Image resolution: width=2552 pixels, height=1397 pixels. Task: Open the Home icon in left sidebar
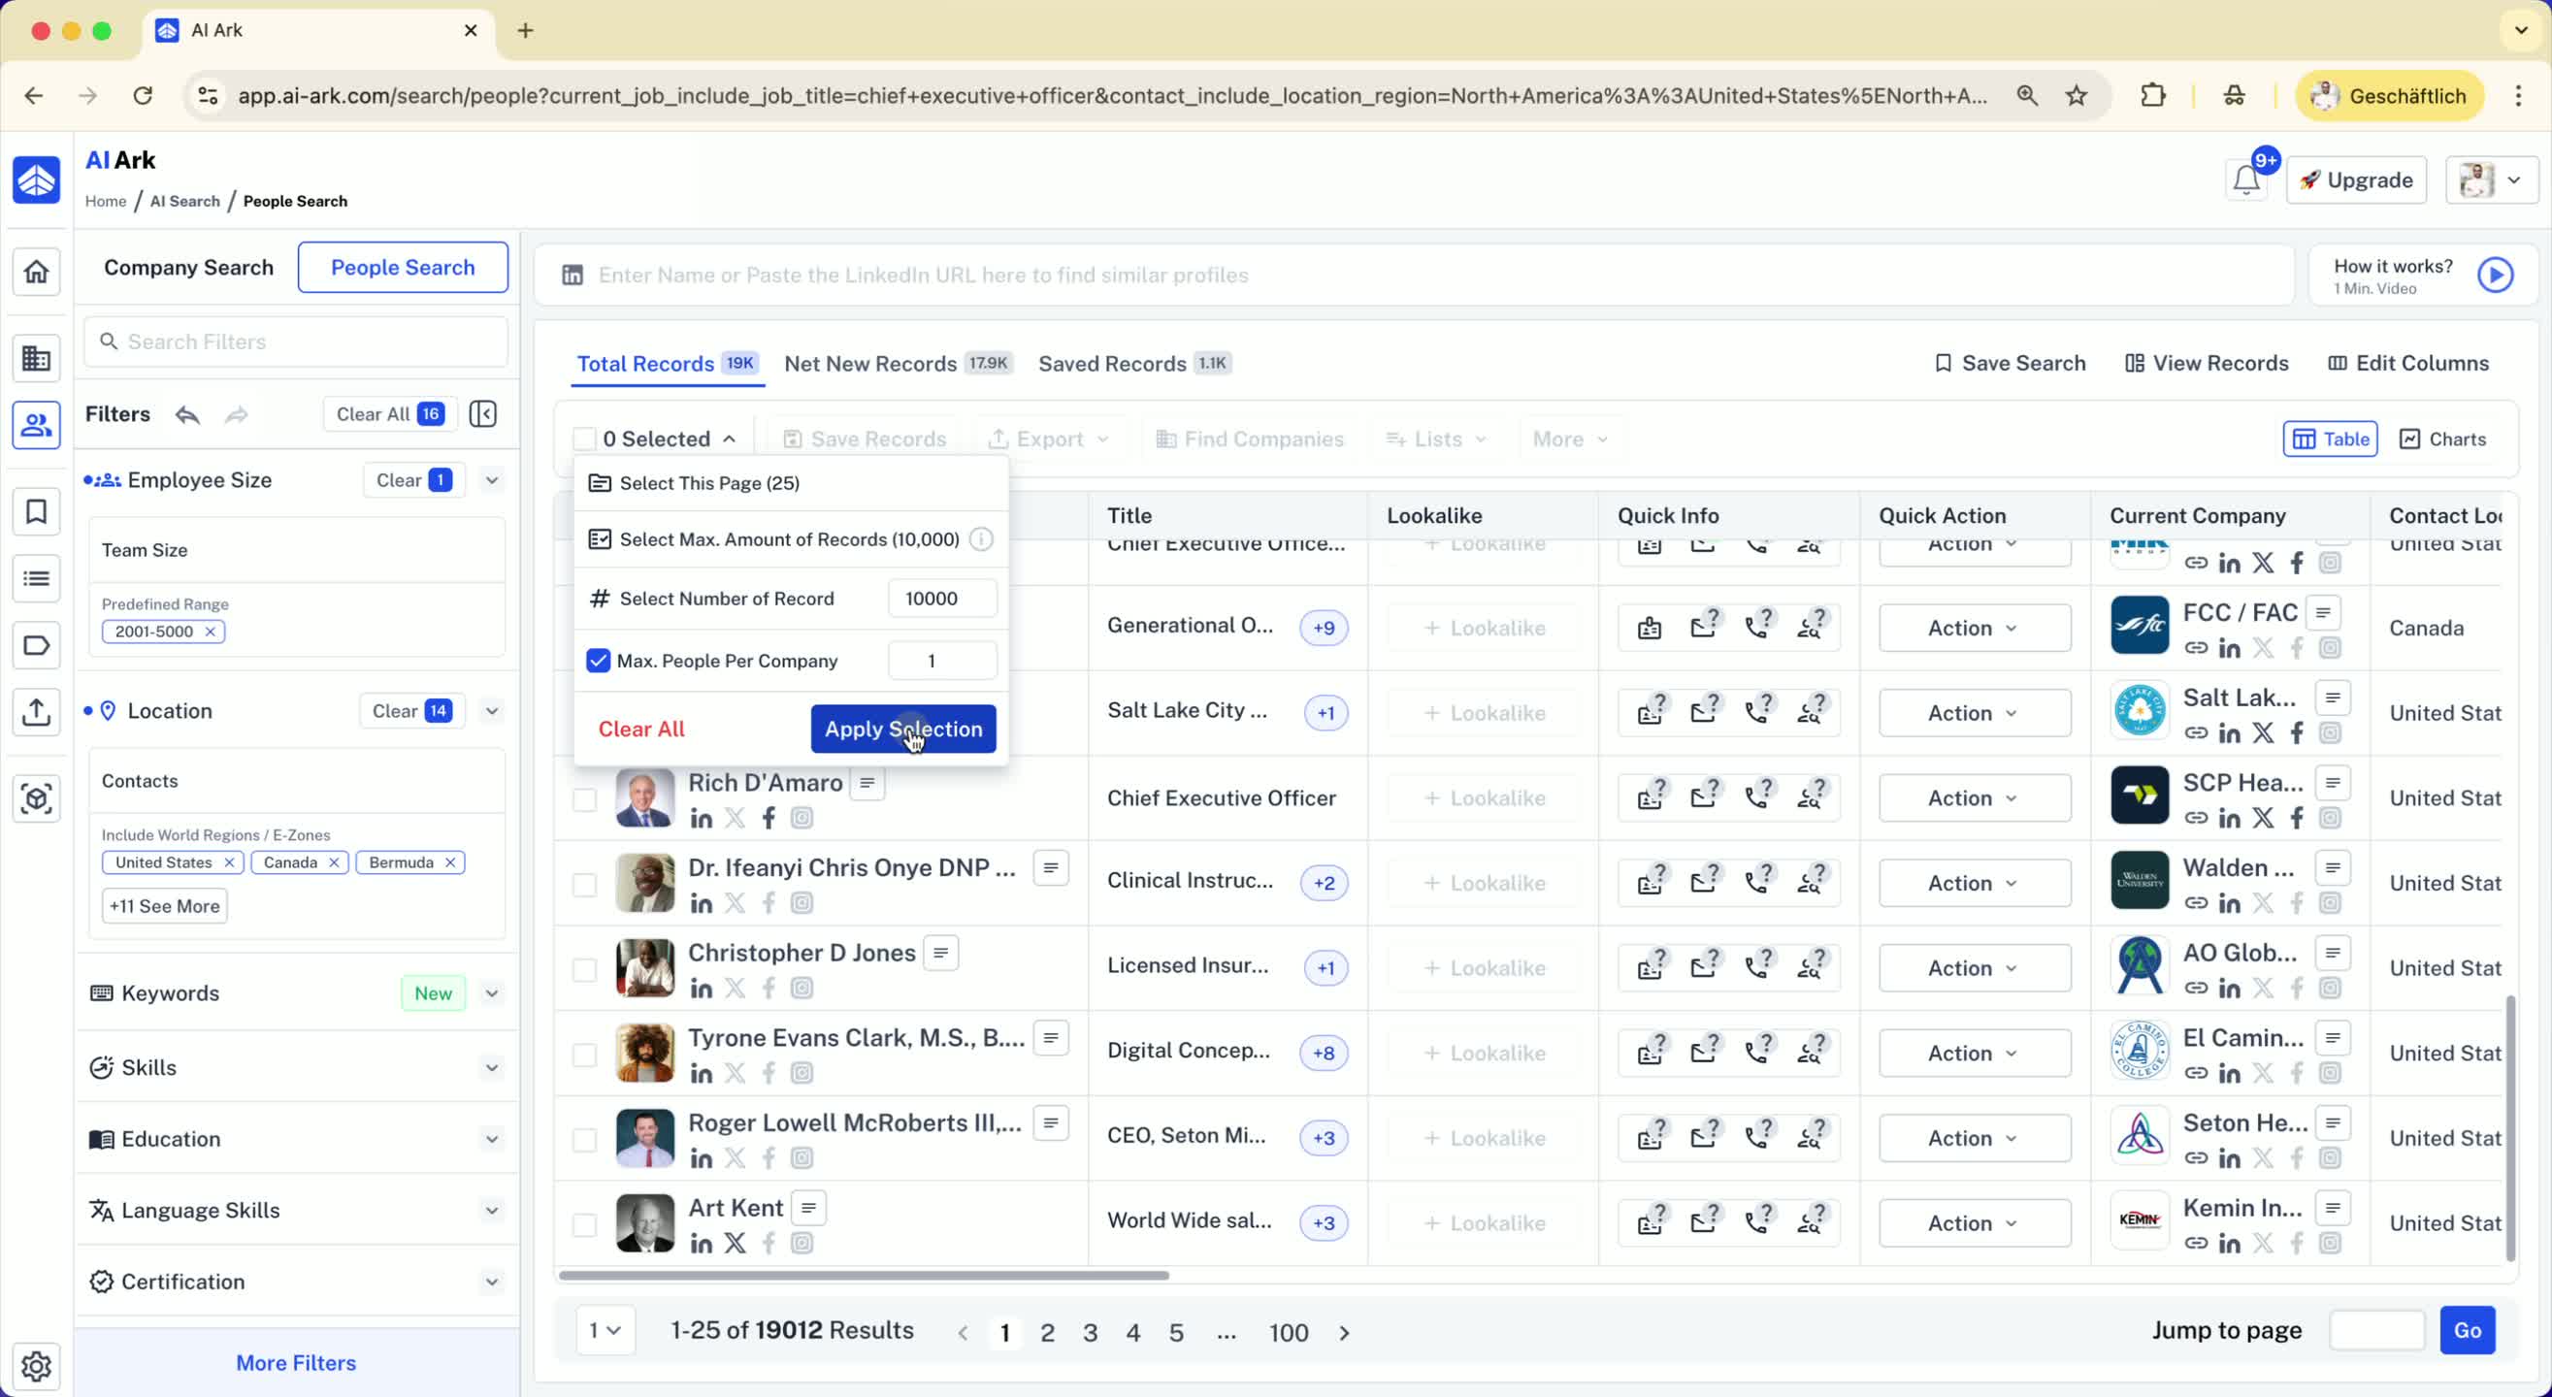point(37,272)
